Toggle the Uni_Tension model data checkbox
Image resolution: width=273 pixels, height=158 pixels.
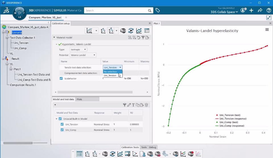click(x=62, y=124)
